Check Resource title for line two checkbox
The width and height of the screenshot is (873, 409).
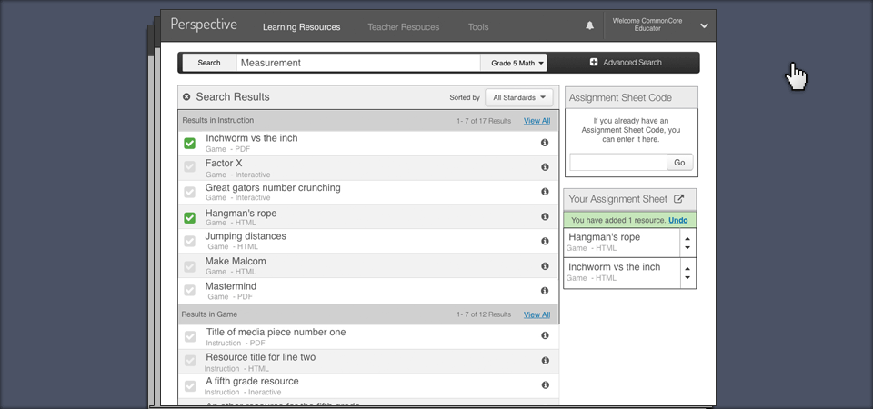190,361
